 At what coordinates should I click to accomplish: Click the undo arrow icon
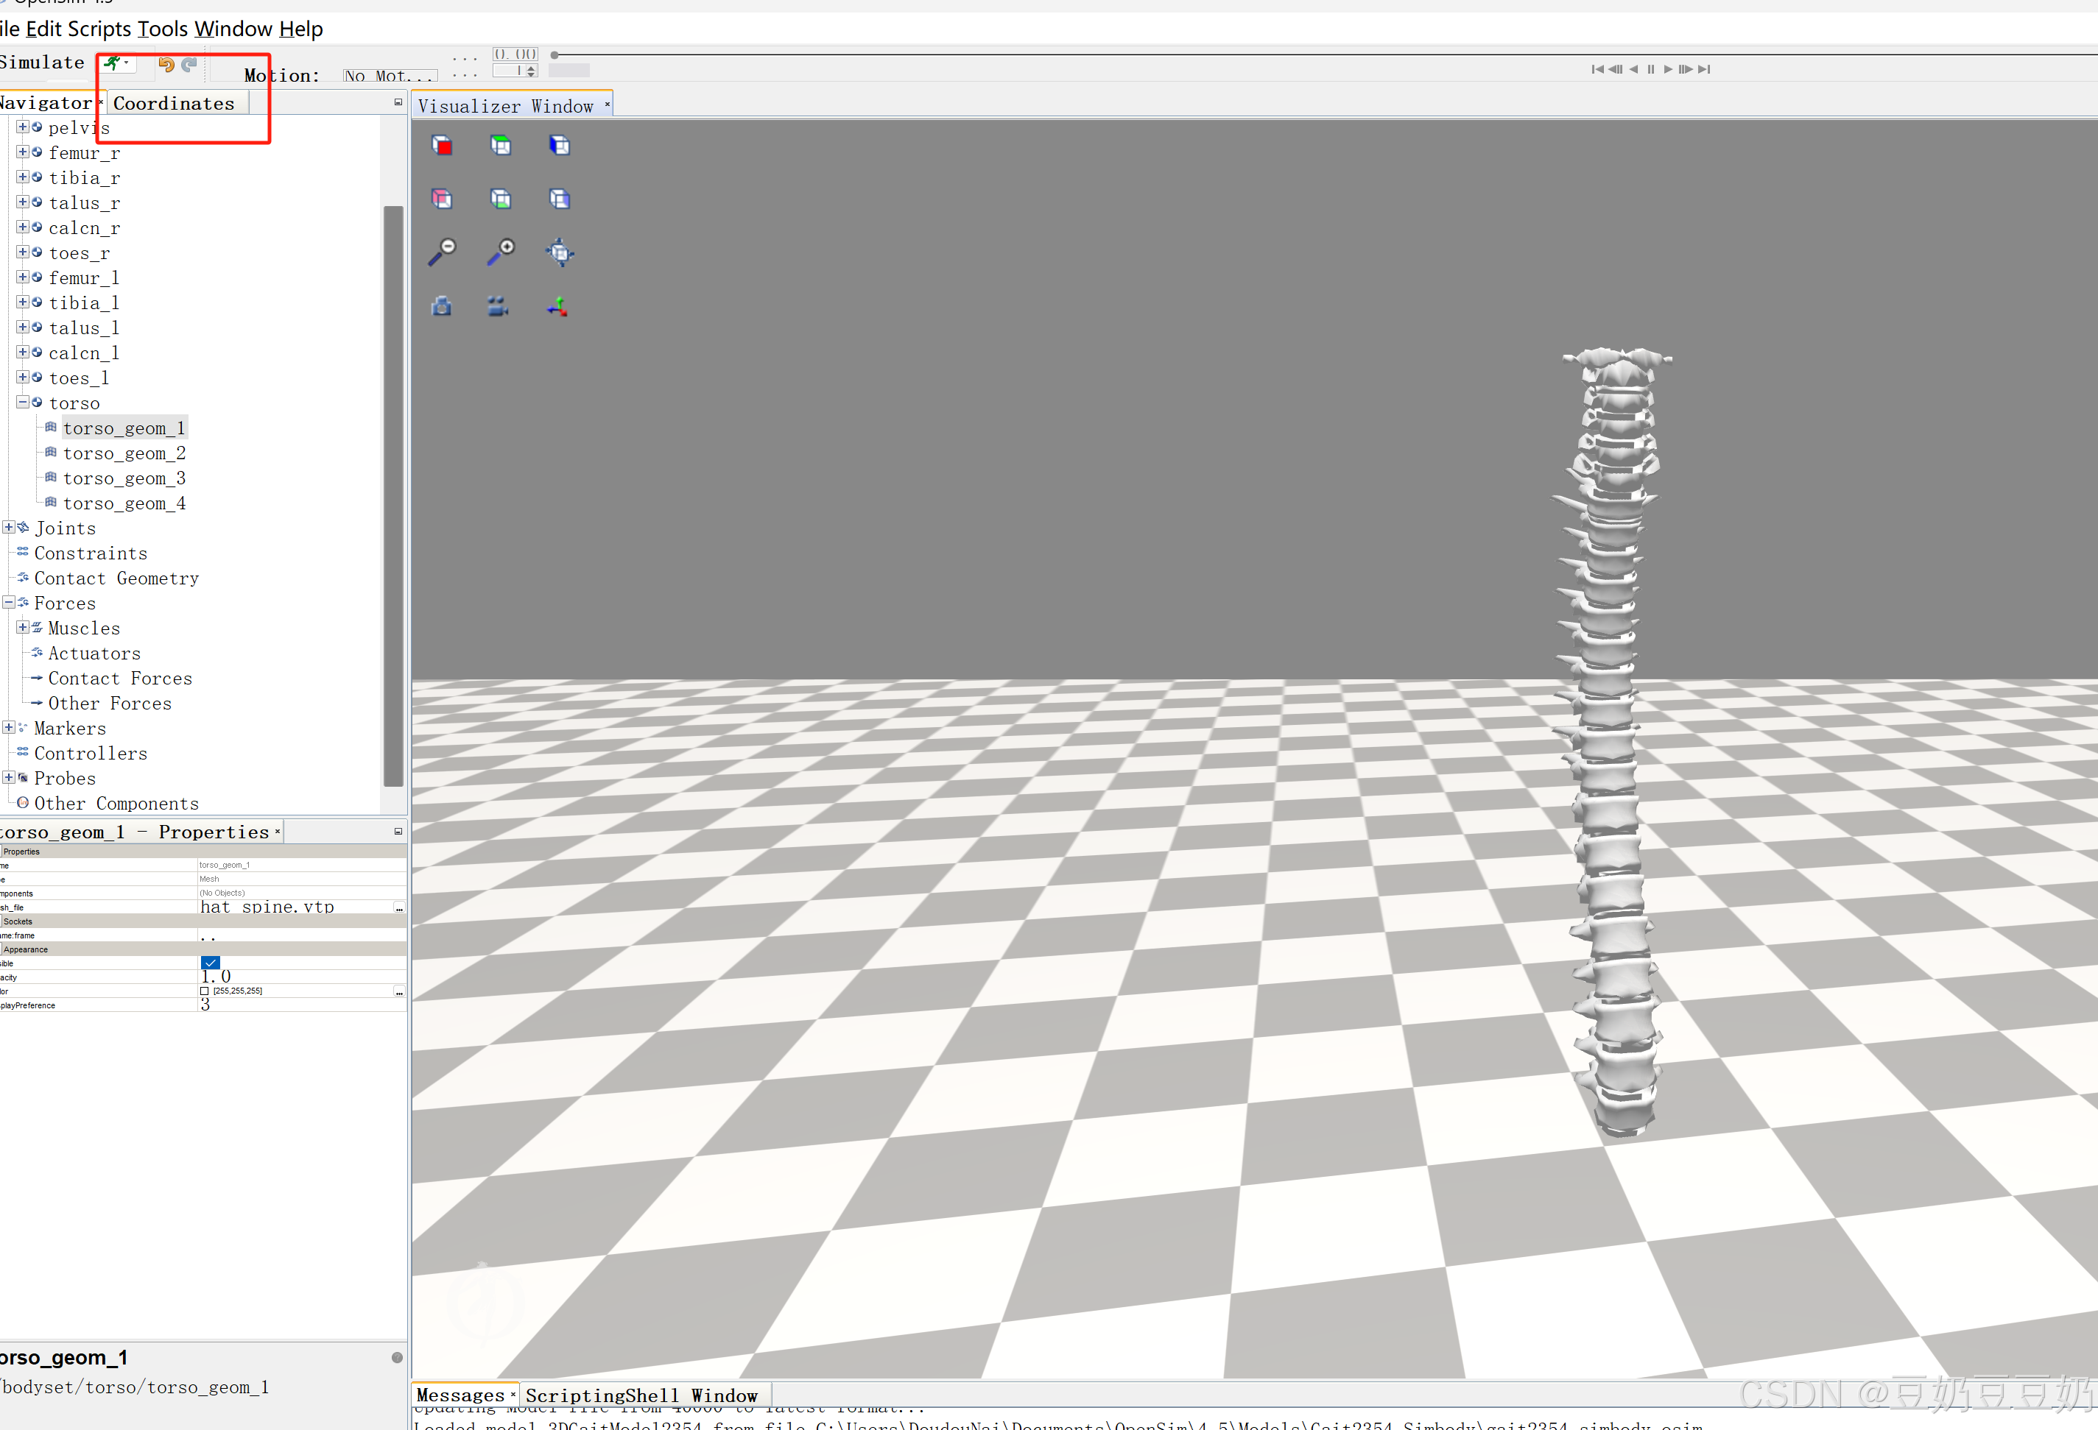click(166, 64)
